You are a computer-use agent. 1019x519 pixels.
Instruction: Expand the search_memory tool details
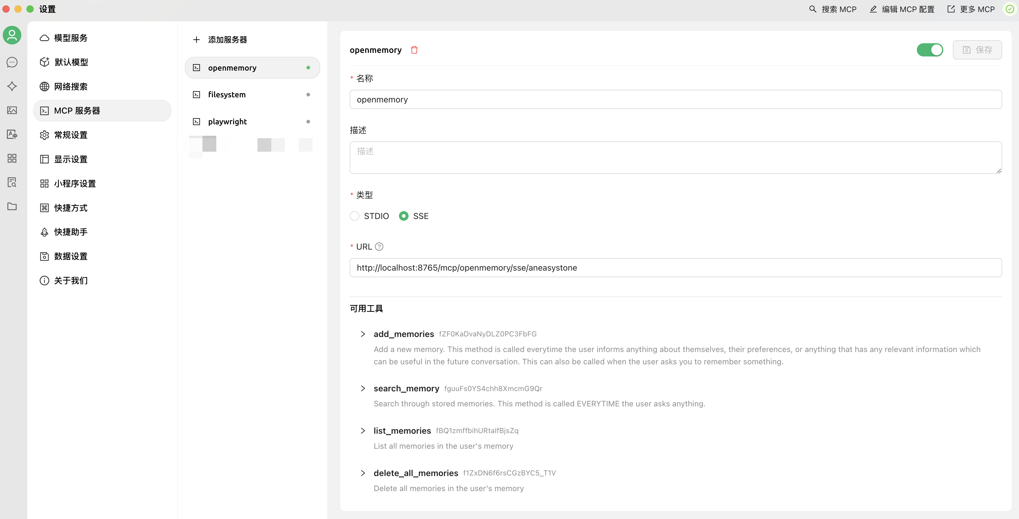pos(363,388)
